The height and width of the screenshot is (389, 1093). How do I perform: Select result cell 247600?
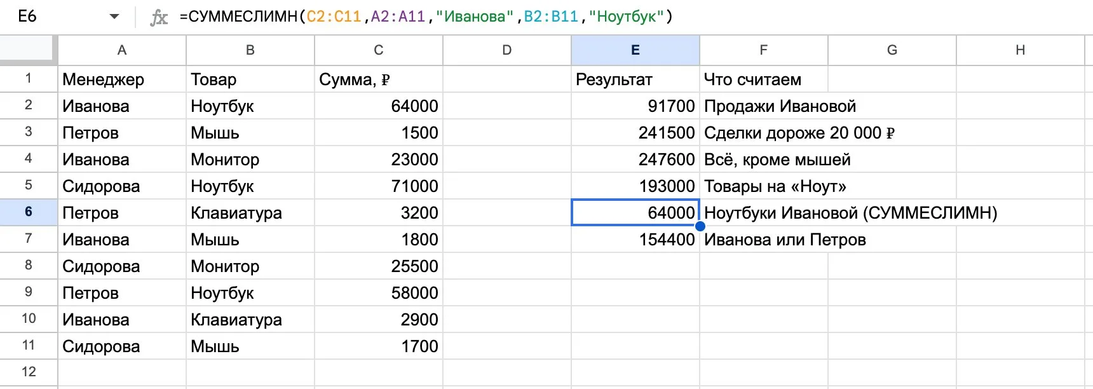[635, 160]
